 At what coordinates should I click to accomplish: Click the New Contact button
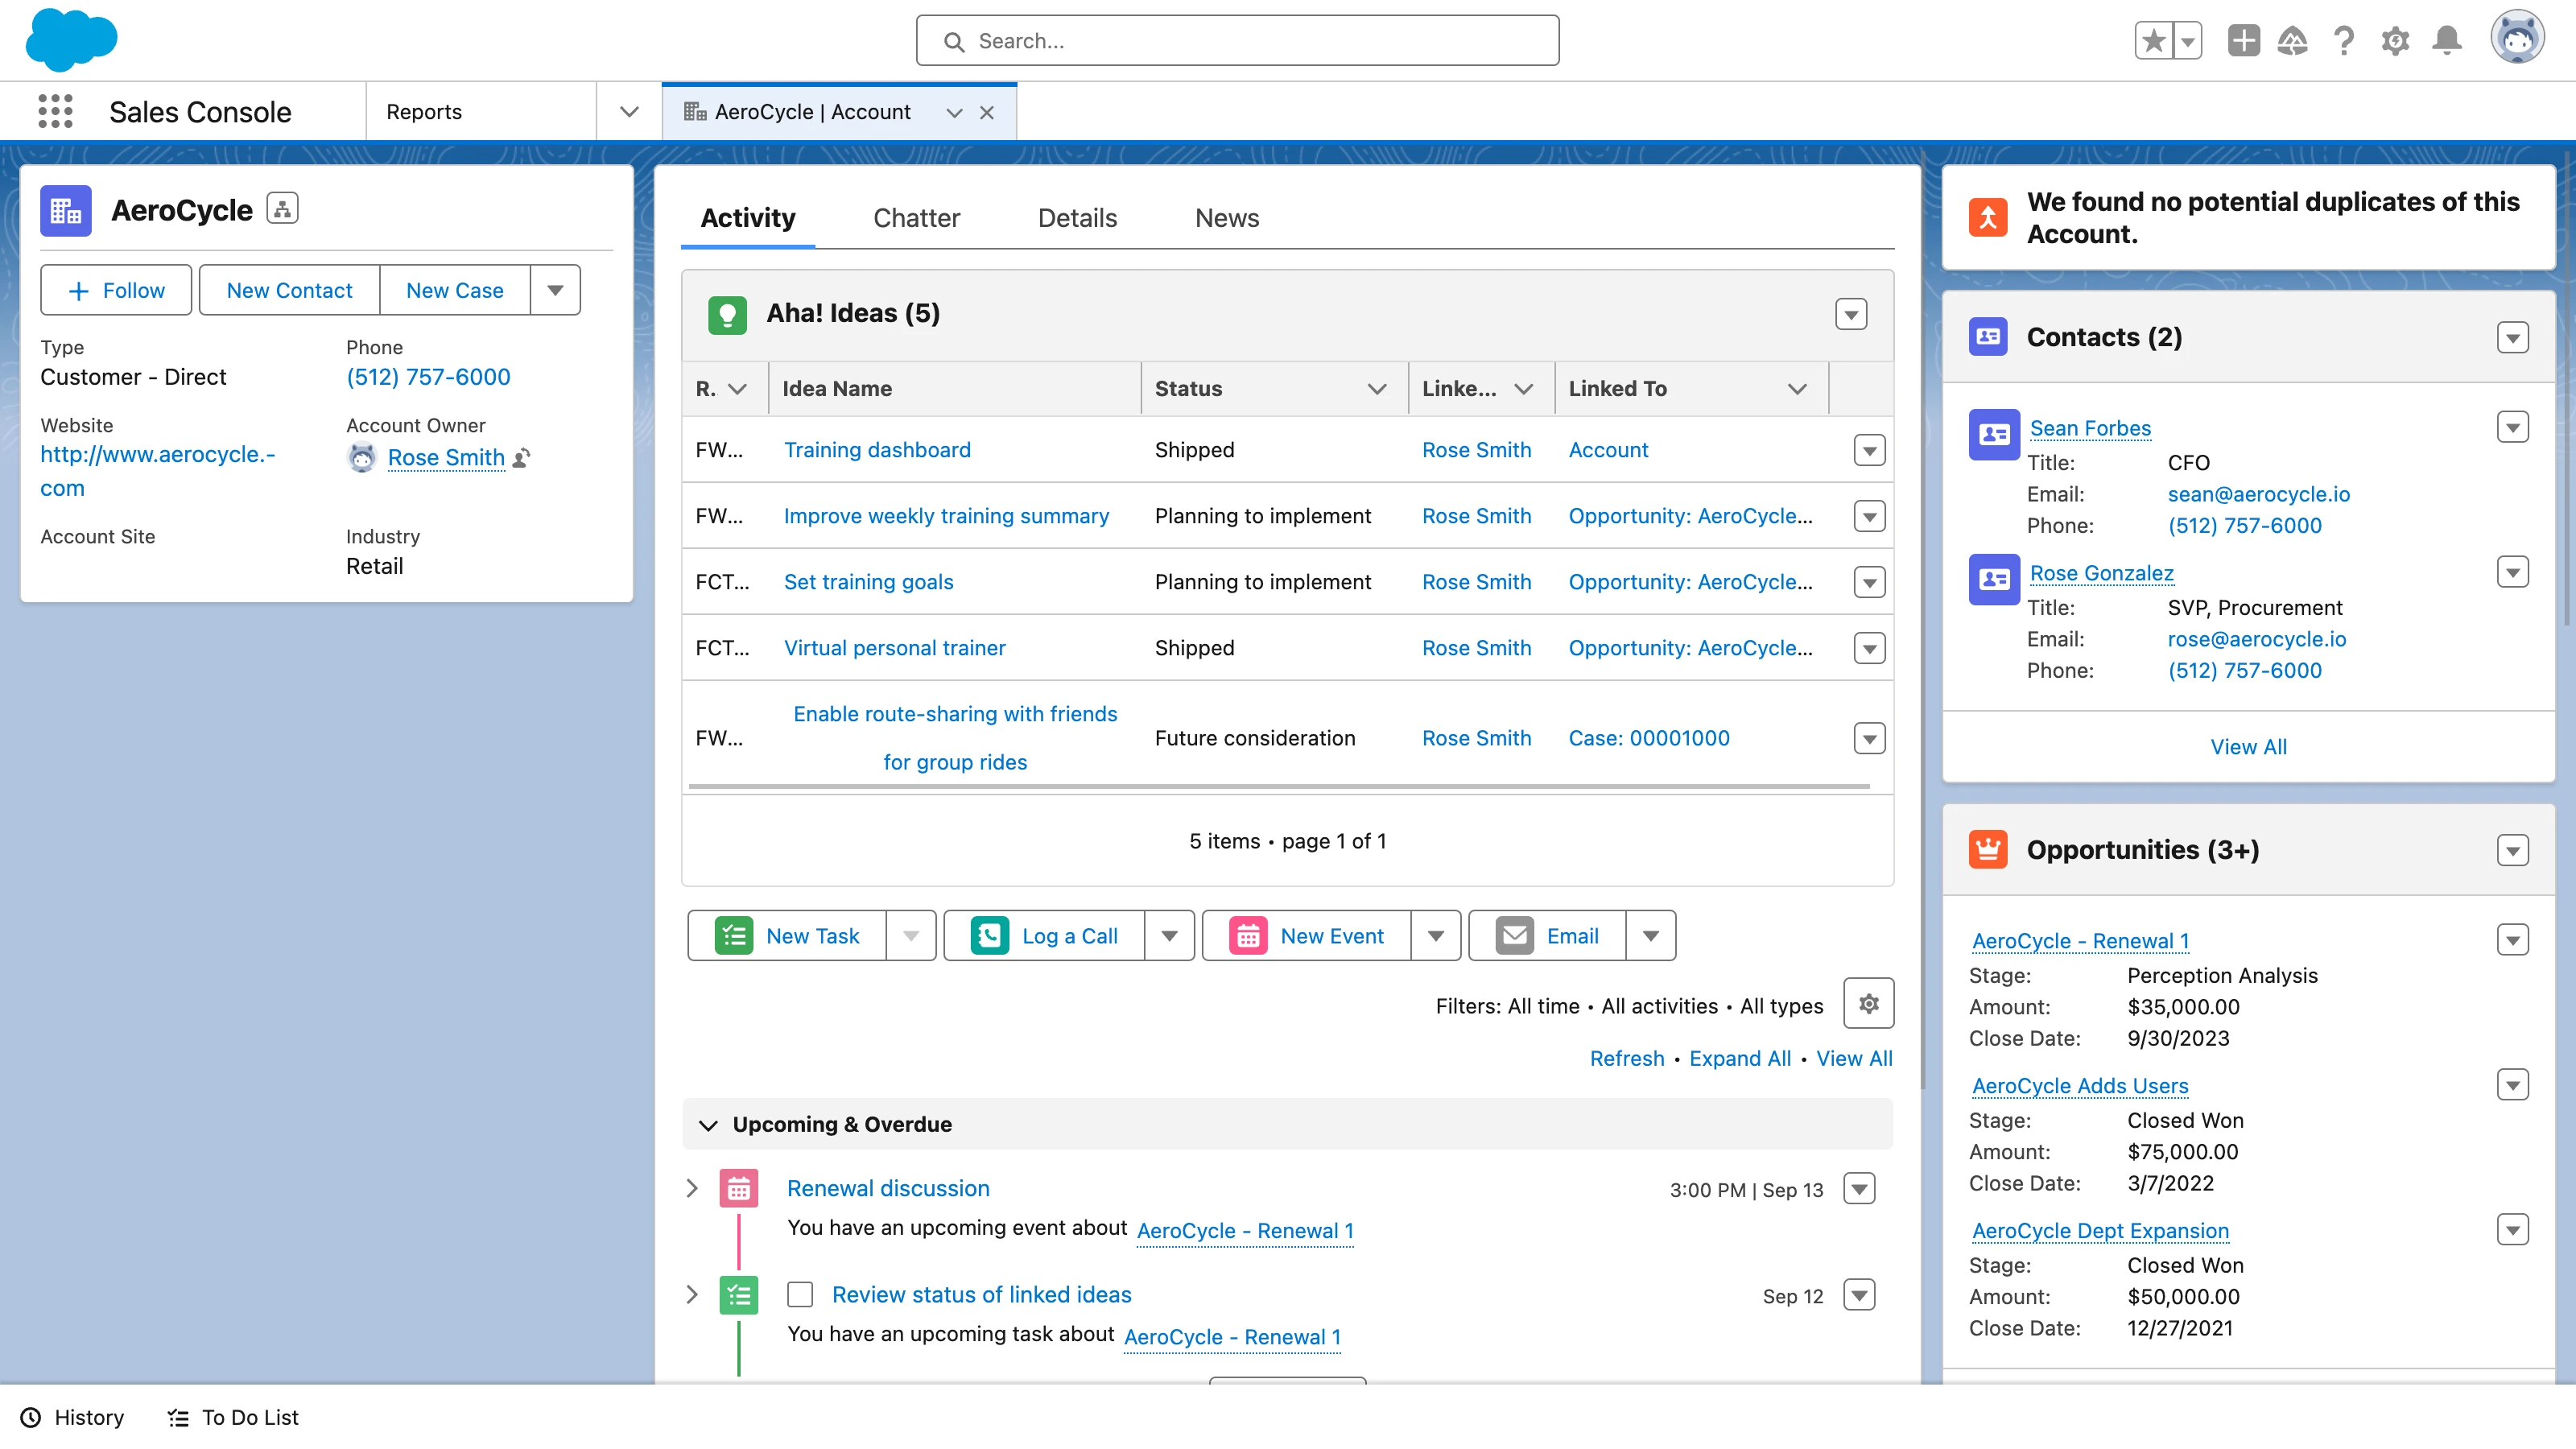click(x=289, y=290)
